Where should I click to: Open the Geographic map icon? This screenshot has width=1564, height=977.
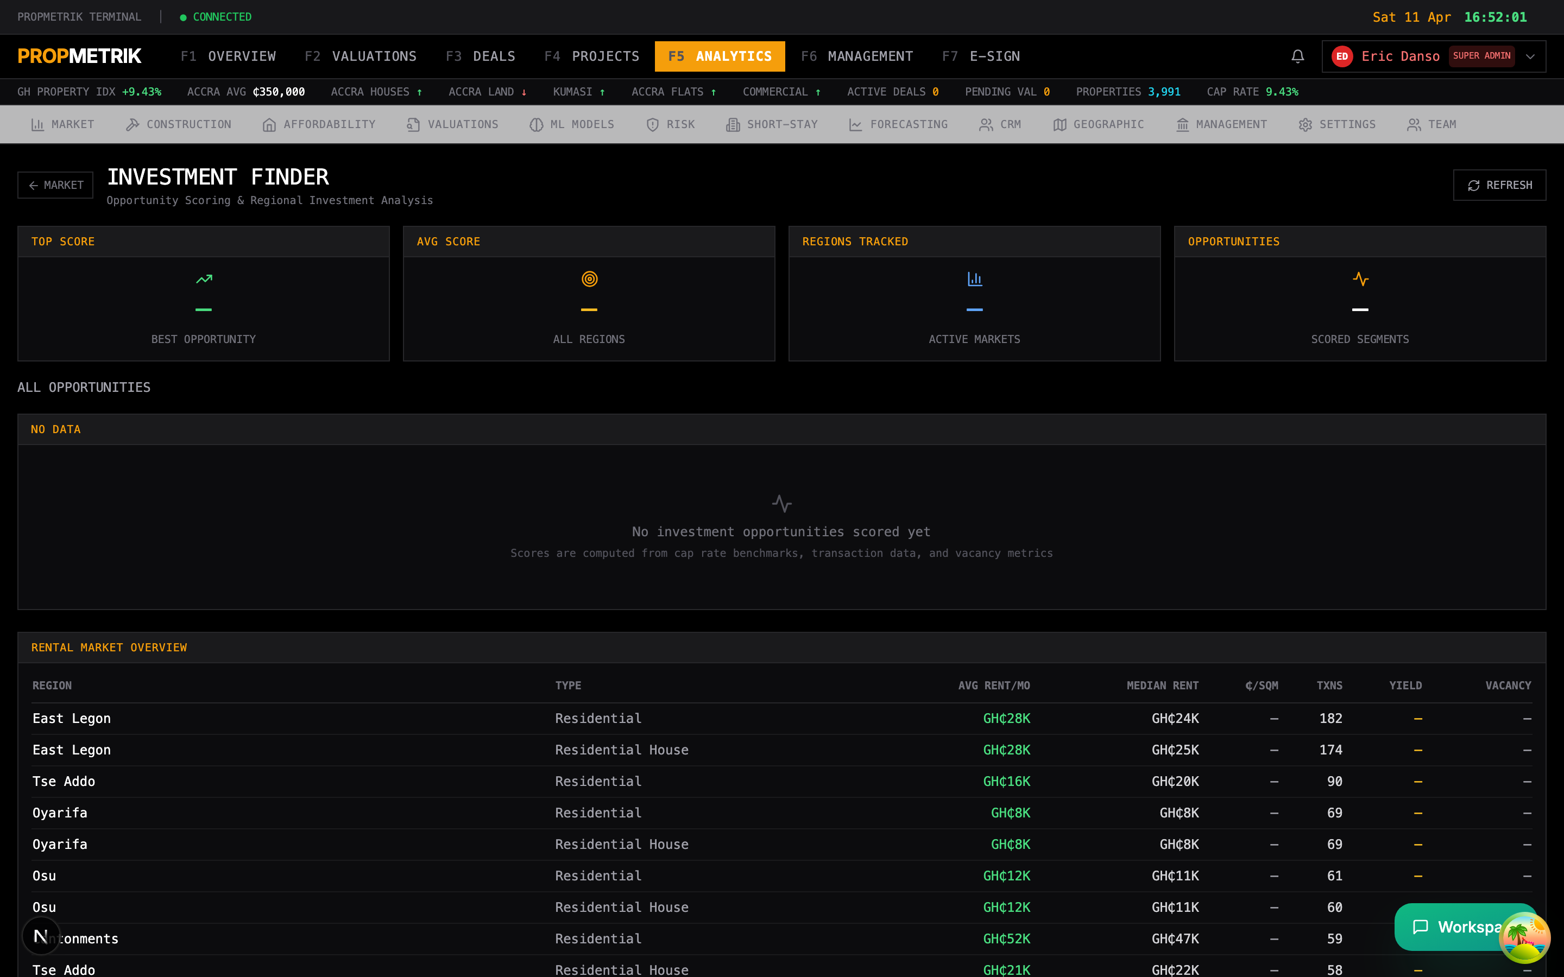coord(1060,125)
